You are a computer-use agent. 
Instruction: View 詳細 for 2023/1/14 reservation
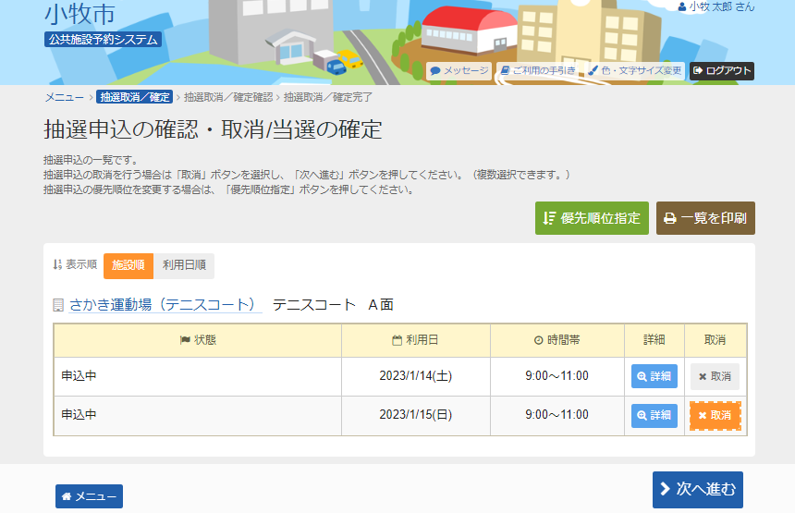[654, 376]
